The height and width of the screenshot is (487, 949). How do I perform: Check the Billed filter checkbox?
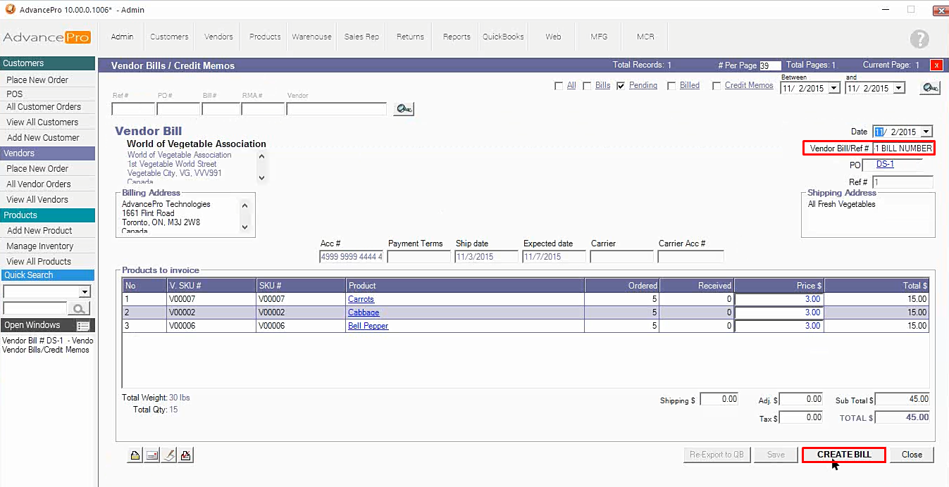(x=671, y=86)
